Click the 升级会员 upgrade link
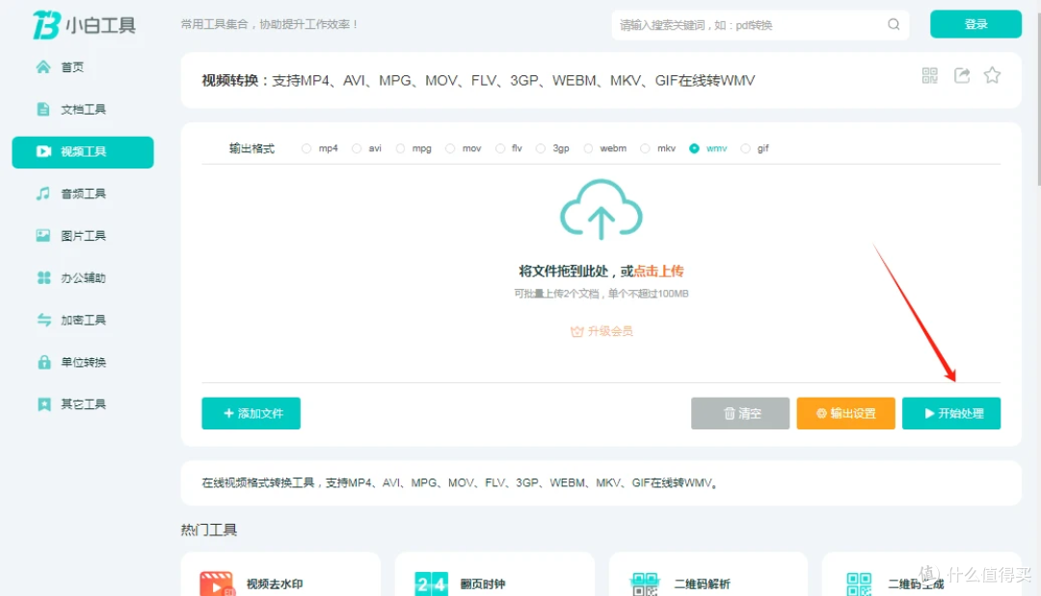 609,331
